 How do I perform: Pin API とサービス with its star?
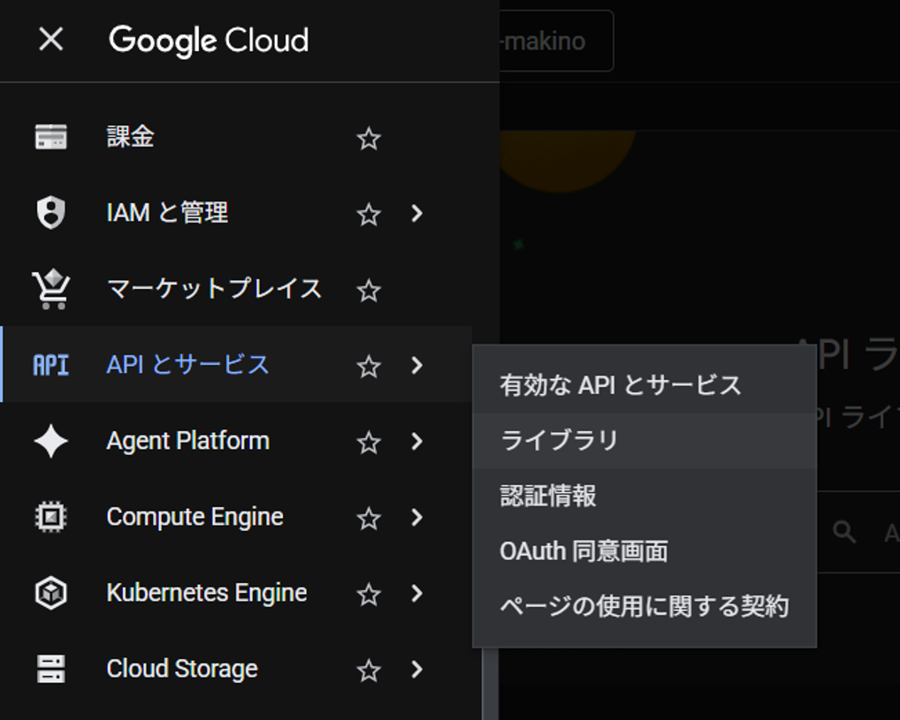tap(369, 366)
